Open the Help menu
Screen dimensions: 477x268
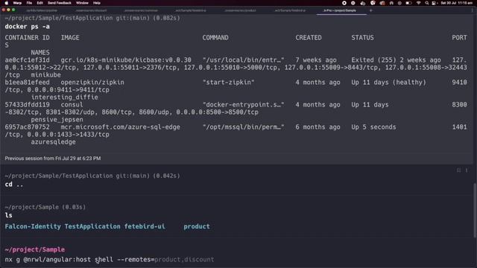[97, 3]
